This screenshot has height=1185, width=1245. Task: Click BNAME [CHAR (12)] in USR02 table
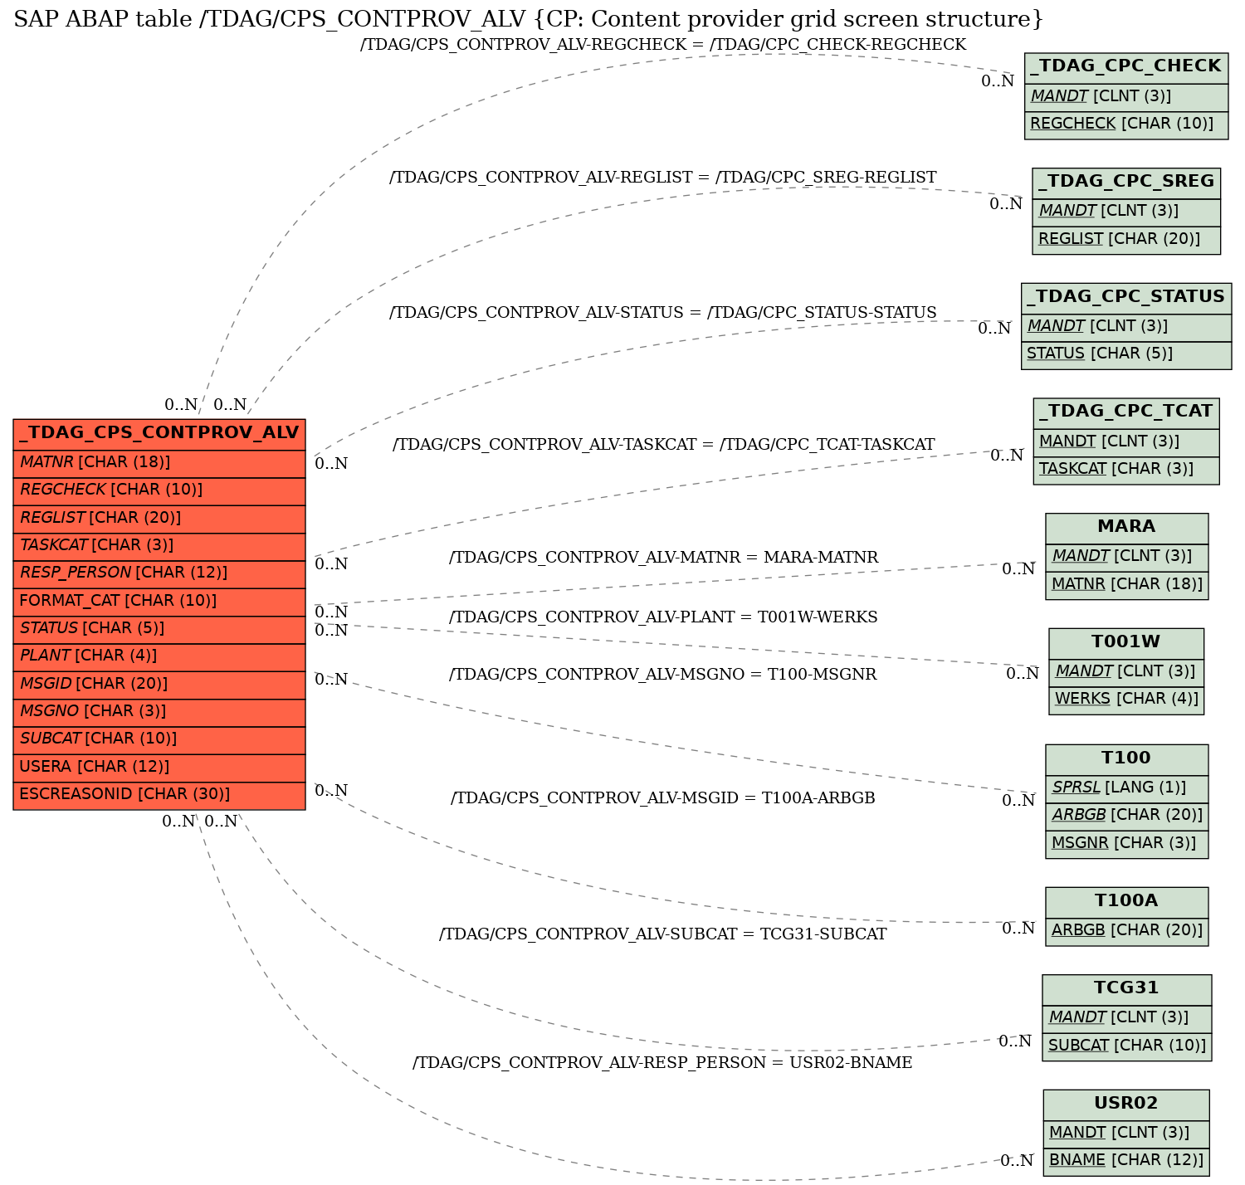(x=1126, y=1161)
